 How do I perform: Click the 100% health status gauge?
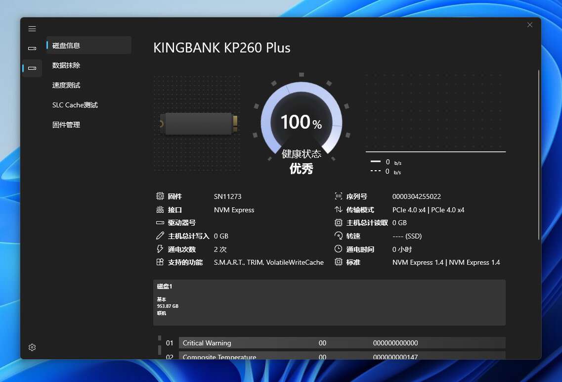tap(301, 121)
